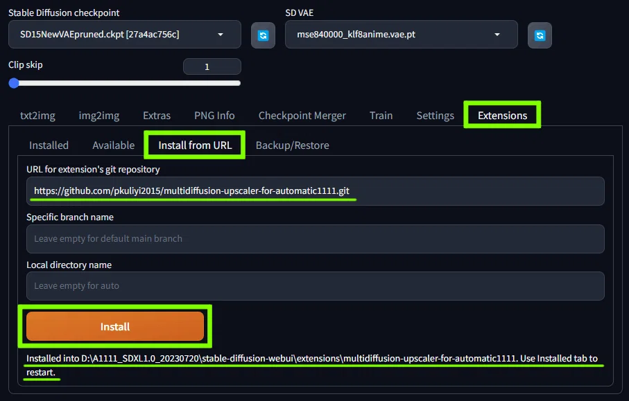Show the Available extensions sub-tab
Image resolution: width=629 pixels, height=401 pixels.
[x=114, y=145]
